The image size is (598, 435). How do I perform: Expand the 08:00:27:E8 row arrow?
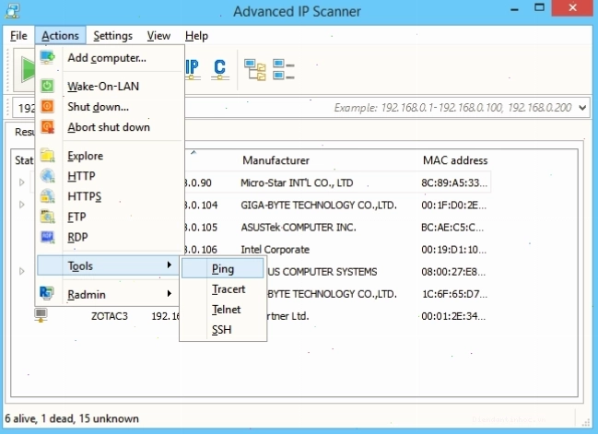pos(22,271)
